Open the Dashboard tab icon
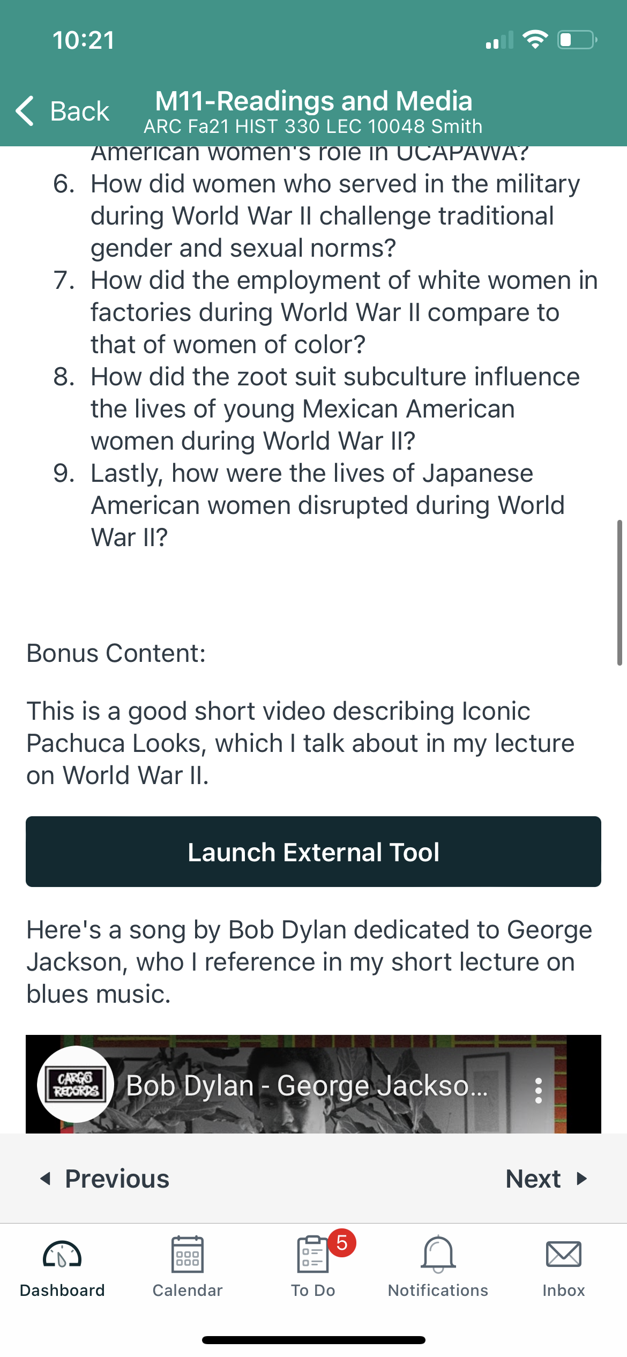Screen dimensions: 627x1357 [x=62, y=1255]
